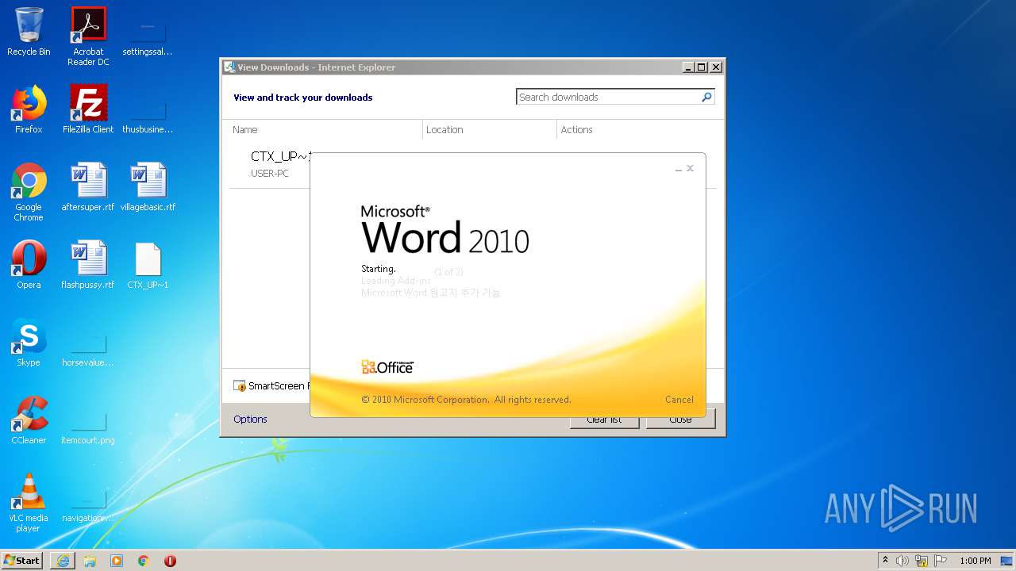
Task: Click the SmartScreen Filter icon
Action: pyautogui.click(x=240, y=385)
